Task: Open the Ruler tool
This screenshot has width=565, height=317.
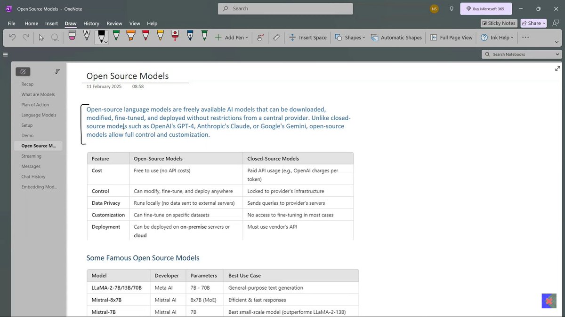Action: coord(276,37)
